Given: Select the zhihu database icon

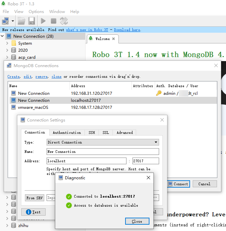Looking at the screenshot, I should click(x=14, y=225).
